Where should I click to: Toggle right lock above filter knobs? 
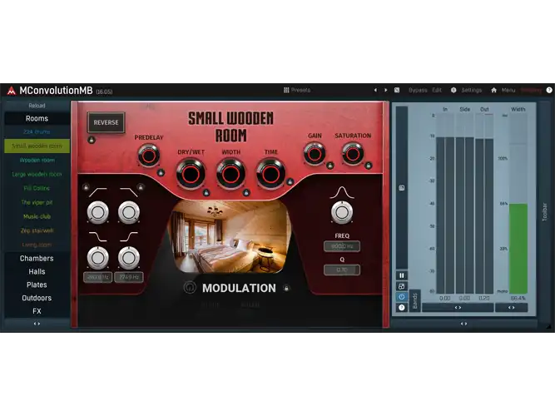[x=141, y=187]
